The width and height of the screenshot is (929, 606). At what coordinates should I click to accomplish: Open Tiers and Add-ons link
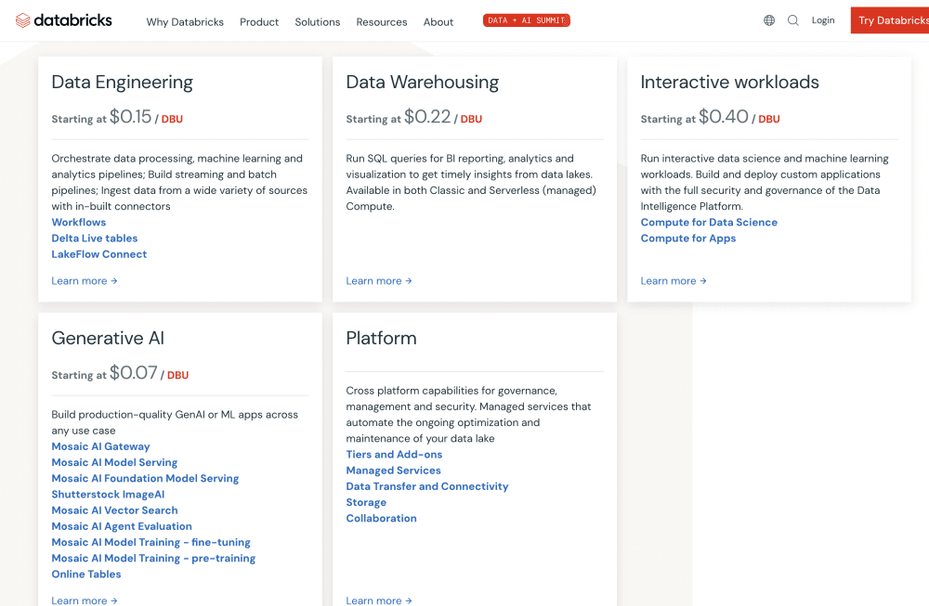[x=394, y=454]
